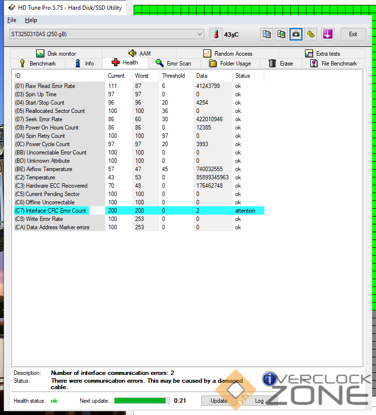This screenshot has height=415, width=376.
Task: Select the (C8) Write Error Rate row
Action: click(139, 219)
